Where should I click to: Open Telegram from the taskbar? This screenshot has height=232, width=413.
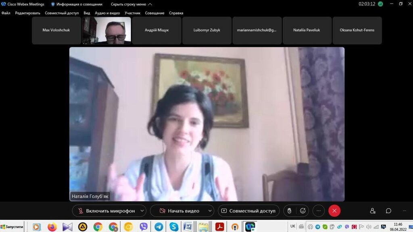coord(159,227)
